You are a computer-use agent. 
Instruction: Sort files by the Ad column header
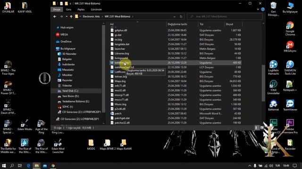tap(112, 24)
